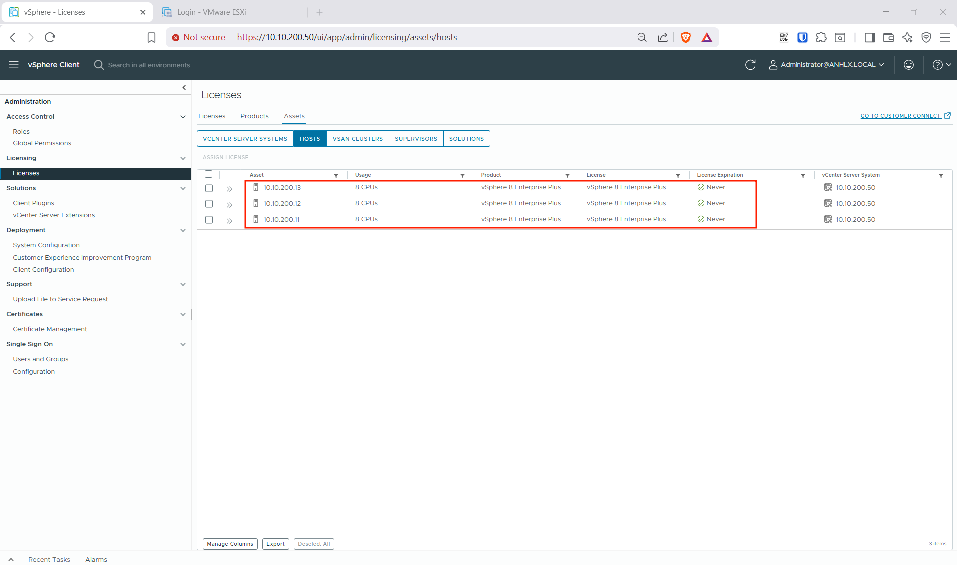Collapse the Single Sign On section

coord(183,344)
